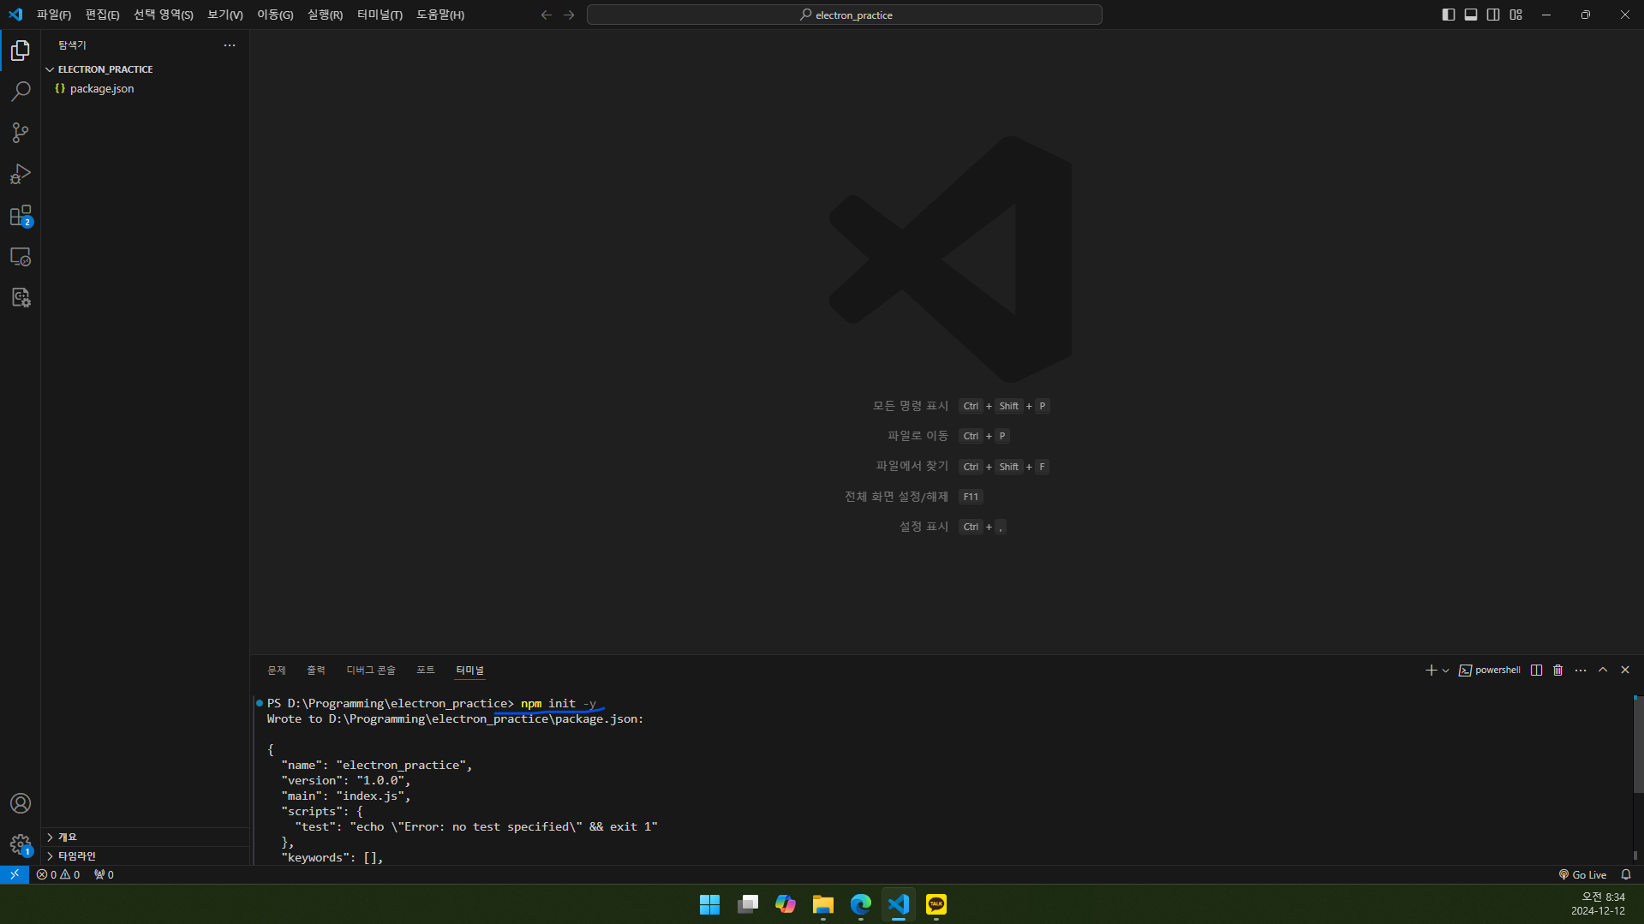The image size is (1644, 924).
Task: Open the launch profile dropdown arrow
Action: (1446, 670)
